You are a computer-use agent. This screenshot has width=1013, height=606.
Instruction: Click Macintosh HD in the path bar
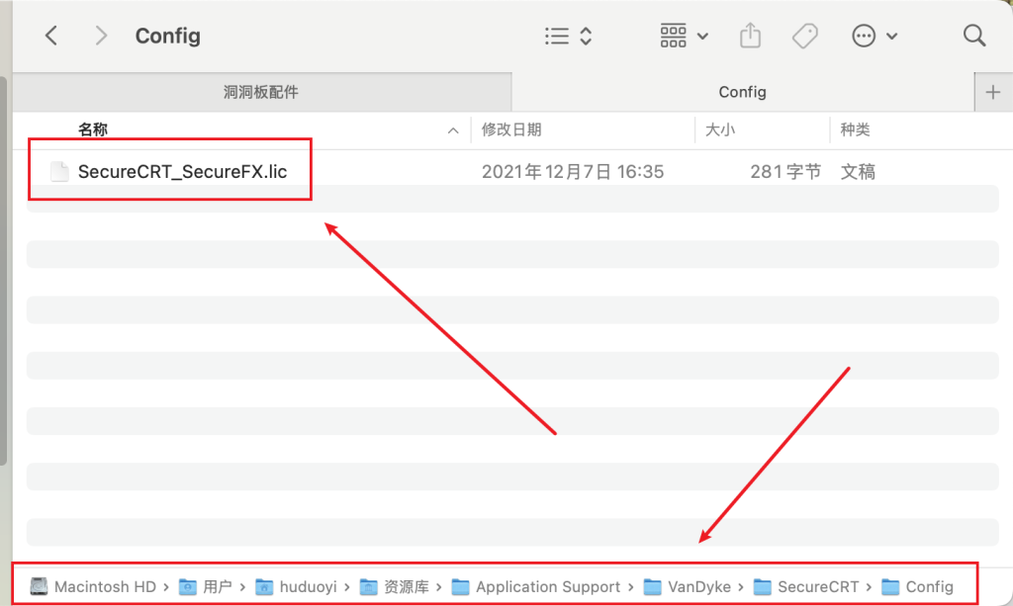[93, 586]
